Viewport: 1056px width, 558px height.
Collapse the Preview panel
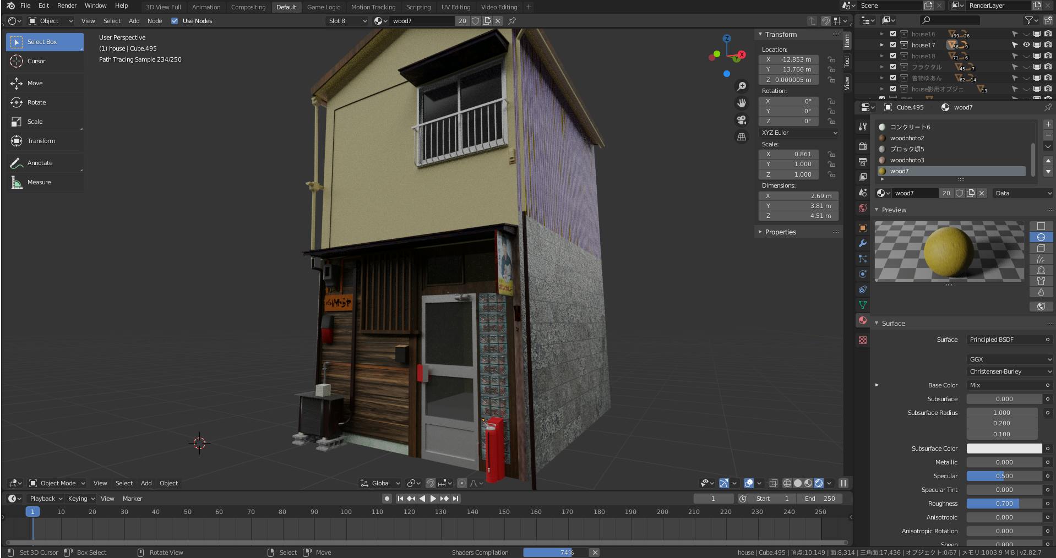point(894,210)
